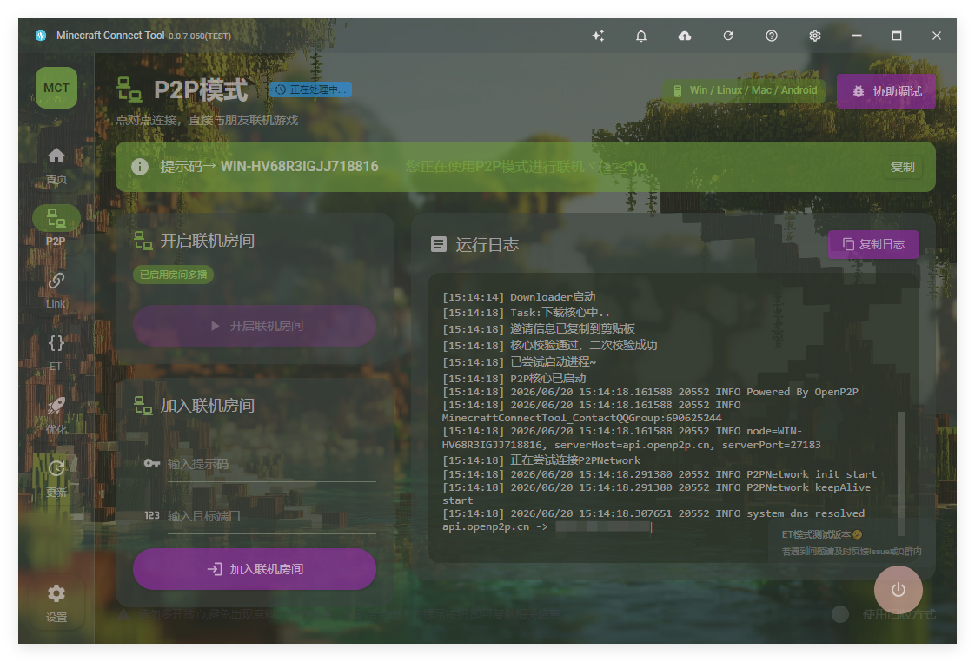This screenshot has height=662, width=975.
Task: Open the gear settings icon in title bar
Action: coord(815,36)
